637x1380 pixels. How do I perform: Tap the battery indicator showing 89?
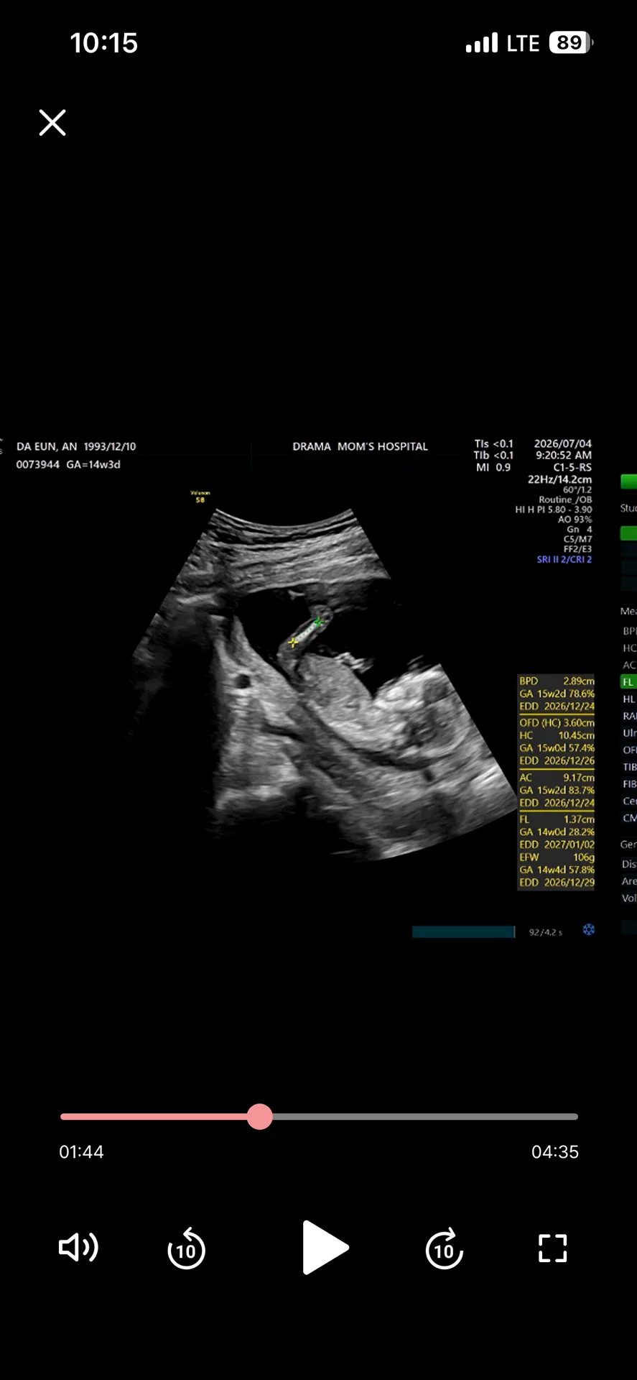571,42
